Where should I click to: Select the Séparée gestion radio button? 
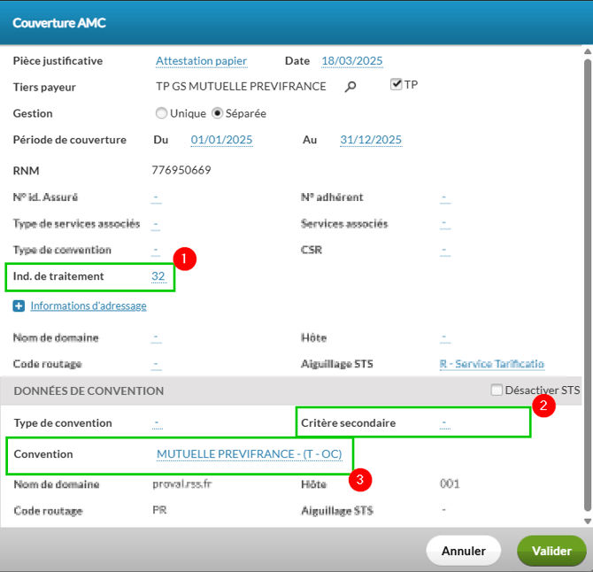pyautogui.click(x=218, y=113)
